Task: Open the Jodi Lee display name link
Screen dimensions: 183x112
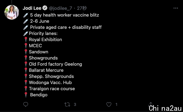Action: coord(32,8)
